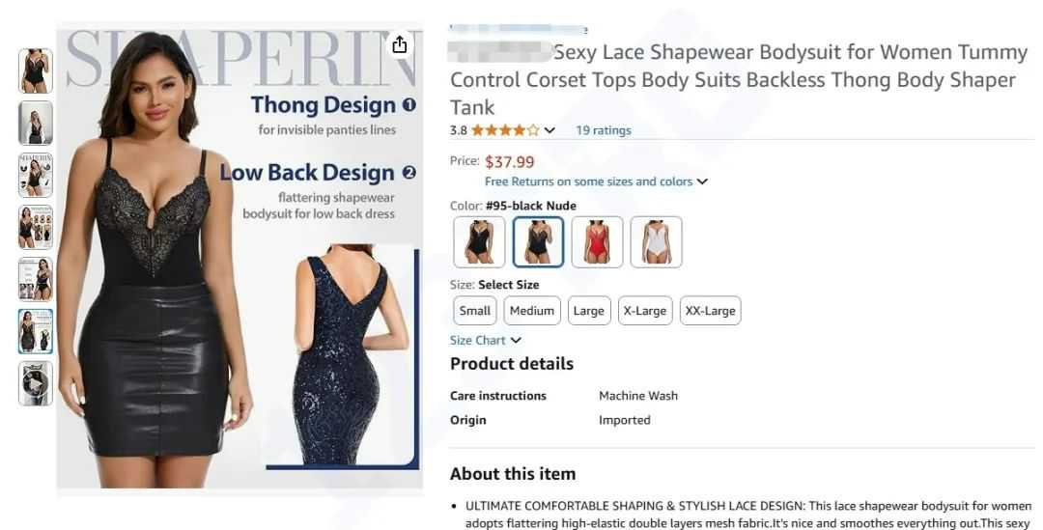The width and height of the screenshot is (1043, 530).
Task: Select the highlighted sixth image thumbnail
Action: tap(36, 331)
